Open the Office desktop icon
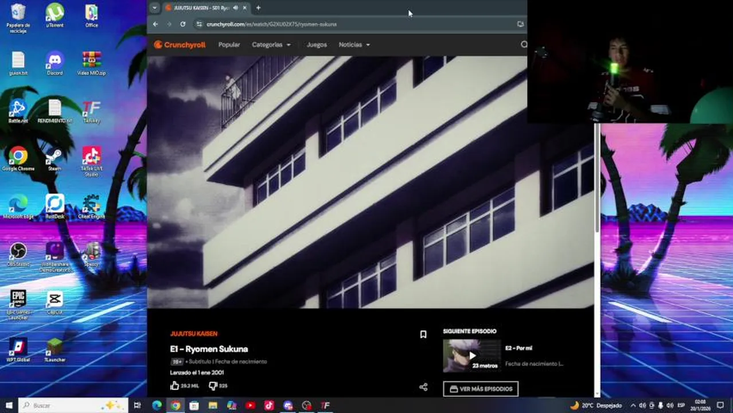The height and width of the screenshot is (413, 733). coord(91,15)
